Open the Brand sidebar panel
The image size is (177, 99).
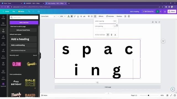pyautogui.click(x=3, y=37)
